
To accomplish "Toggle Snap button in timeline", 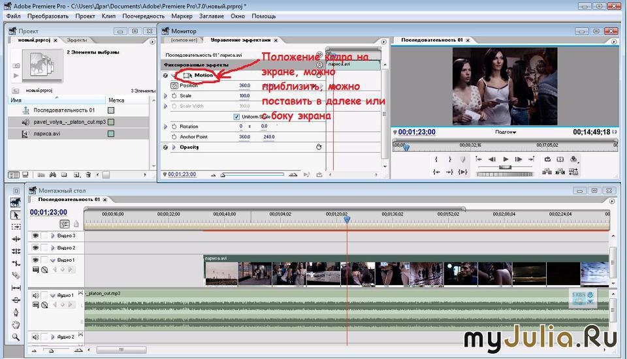I will click(65, 224).
